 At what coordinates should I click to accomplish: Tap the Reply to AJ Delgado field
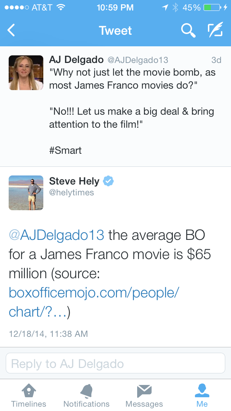(x=115, y=363)
